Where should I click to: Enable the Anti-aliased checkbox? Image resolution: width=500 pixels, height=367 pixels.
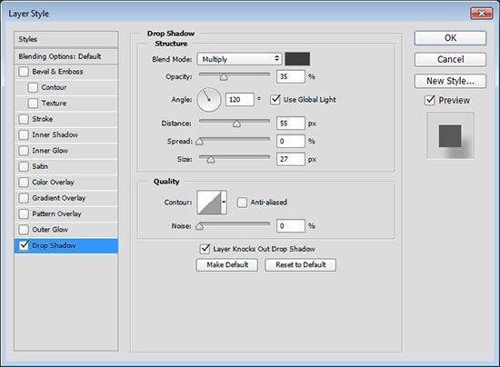coord(242,203)
